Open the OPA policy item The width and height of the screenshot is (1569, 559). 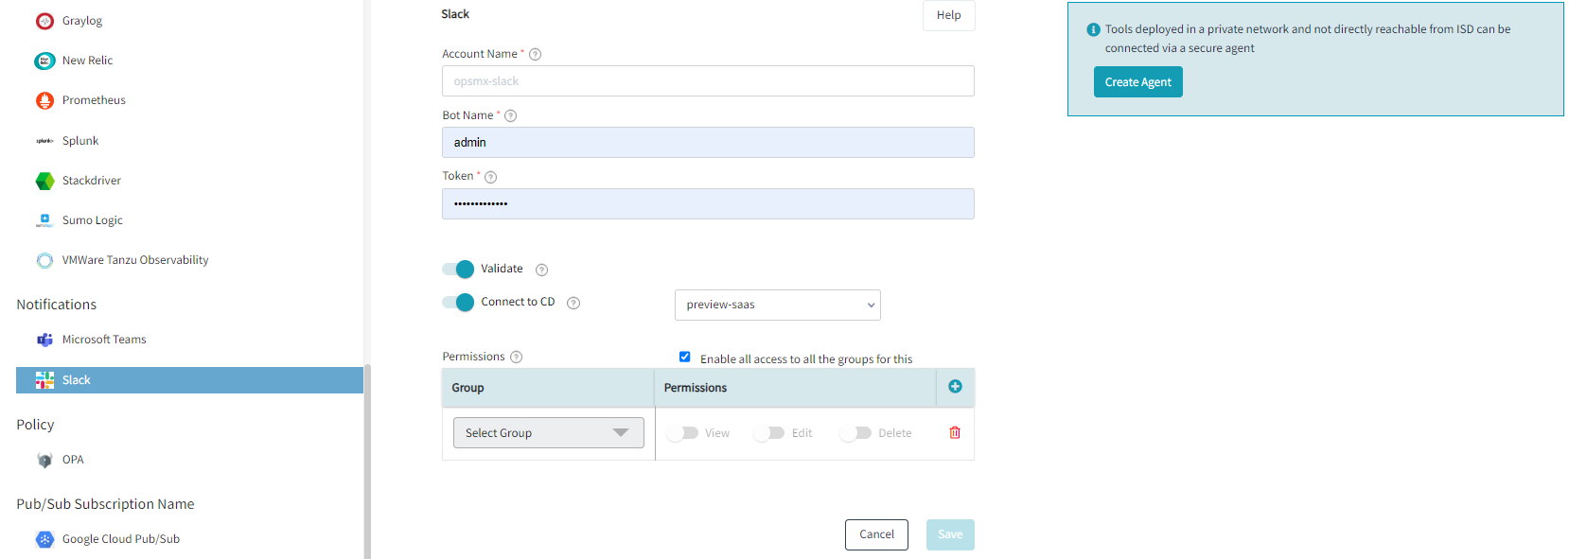73,460
